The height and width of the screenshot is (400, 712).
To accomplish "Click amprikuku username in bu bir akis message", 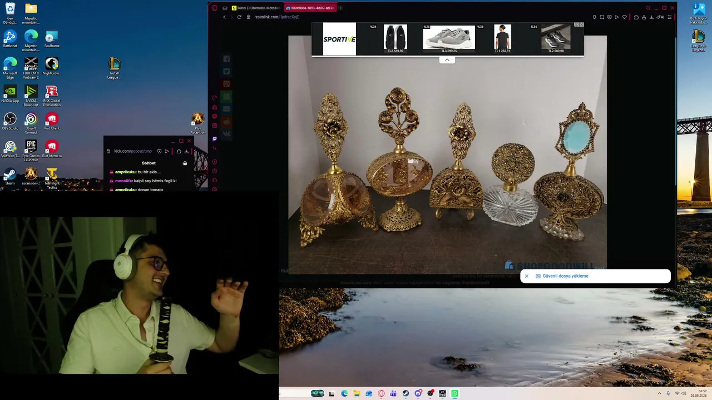I will 126,172.
